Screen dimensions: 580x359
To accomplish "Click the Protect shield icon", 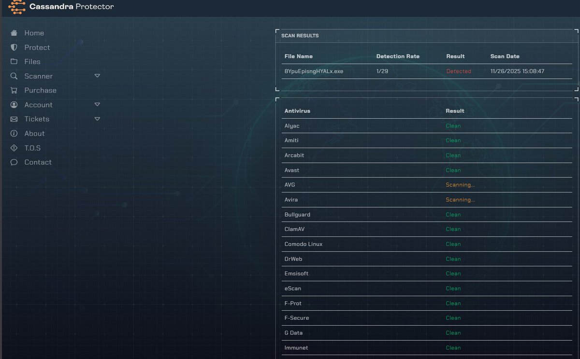I will pos(14,47).
